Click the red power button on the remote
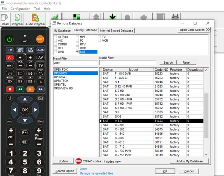The height and width of the screenshot is (176, 224). coord(10,58)
